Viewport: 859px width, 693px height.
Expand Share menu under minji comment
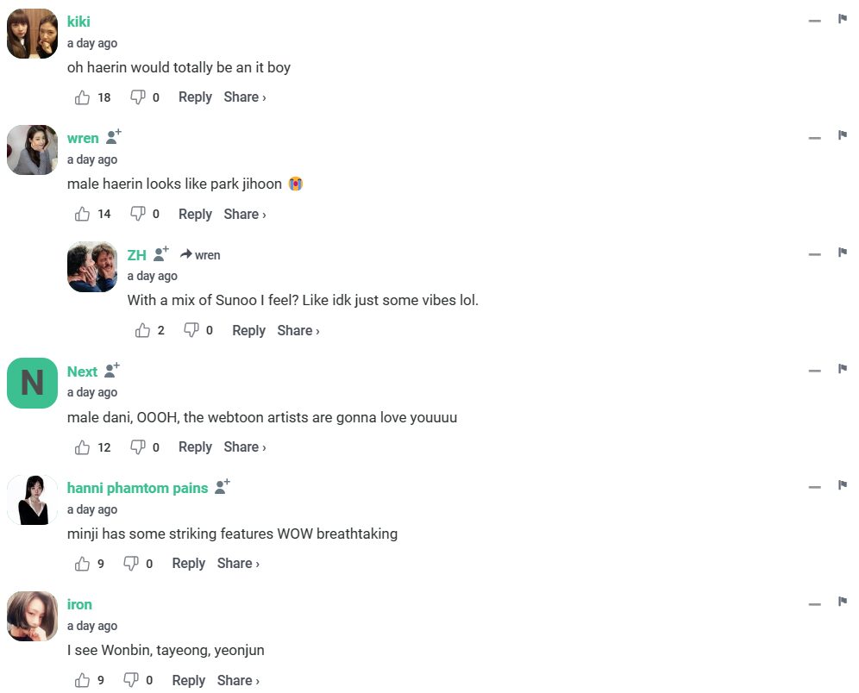pos(238,564)
